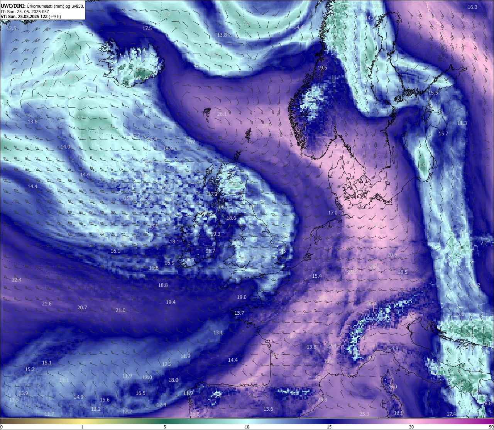Click the map value 18.0
494x430 pixels.
173,380
